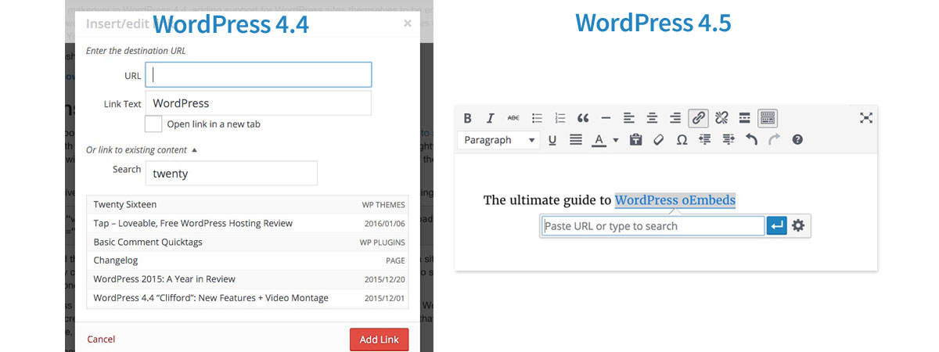Select WordPress 2015: A Year in Review
Viewport: 939px width, 352px height.
coord(247,279)
